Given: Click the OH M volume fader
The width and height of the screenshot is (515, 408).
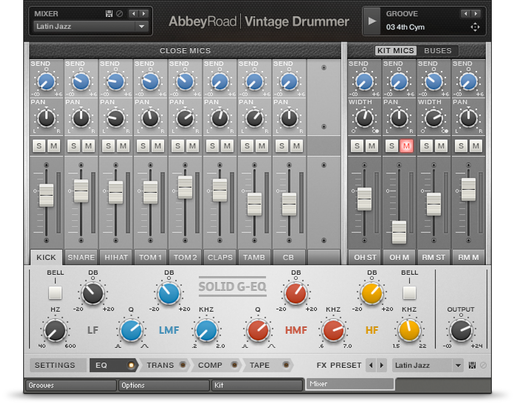Looking at the screenshot, I should coord(399,232).
